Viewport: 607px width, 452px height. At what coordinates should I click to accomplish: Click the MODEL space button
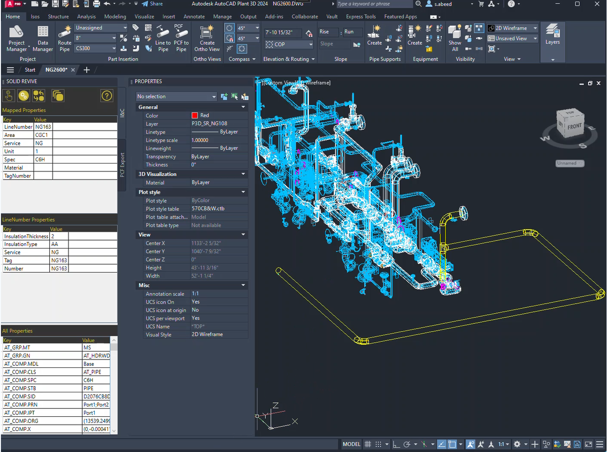coord(351,444)
